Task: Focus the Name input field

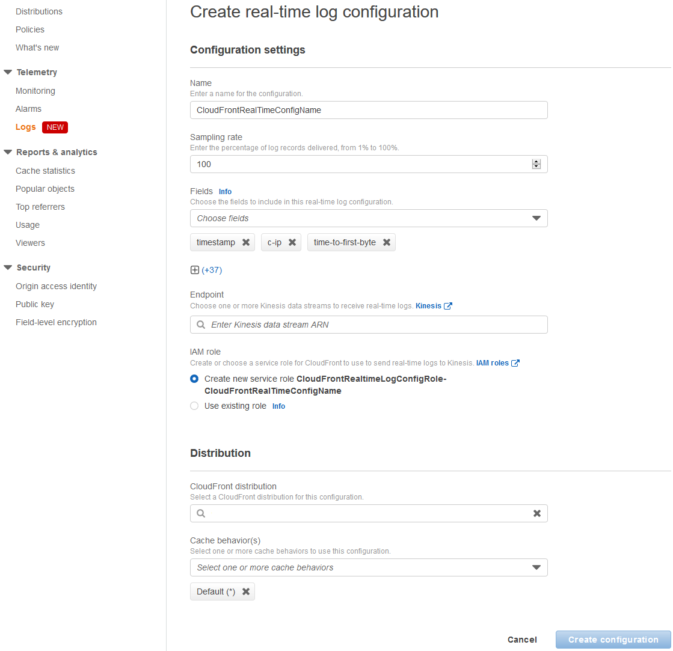Action: coord(369,110)
